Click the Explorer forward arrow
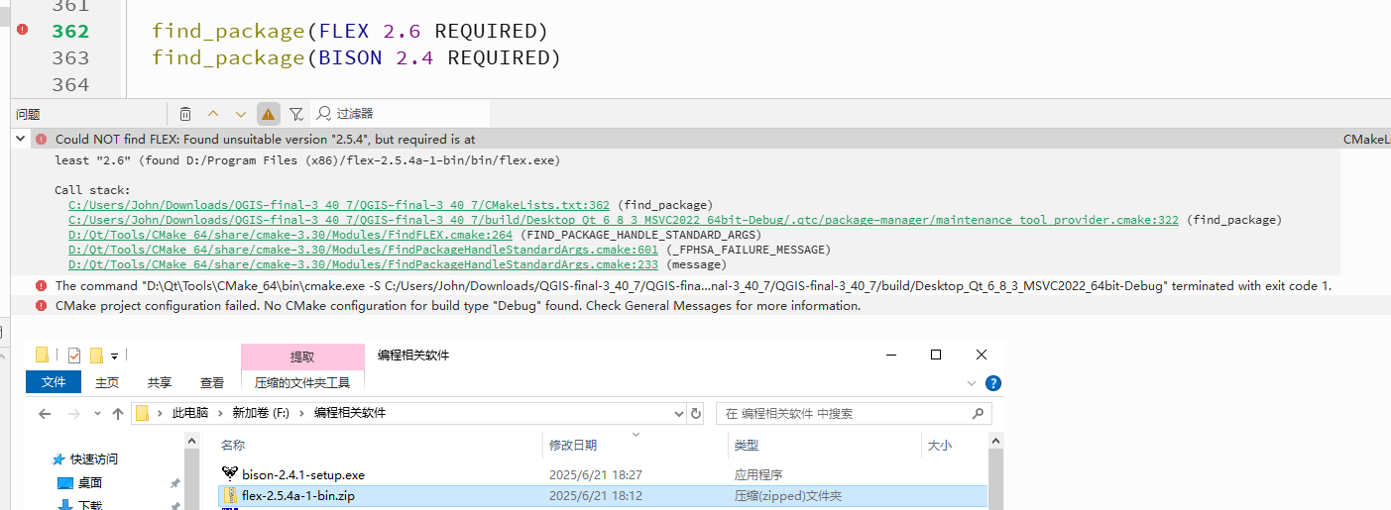 [x=74, y=413]
